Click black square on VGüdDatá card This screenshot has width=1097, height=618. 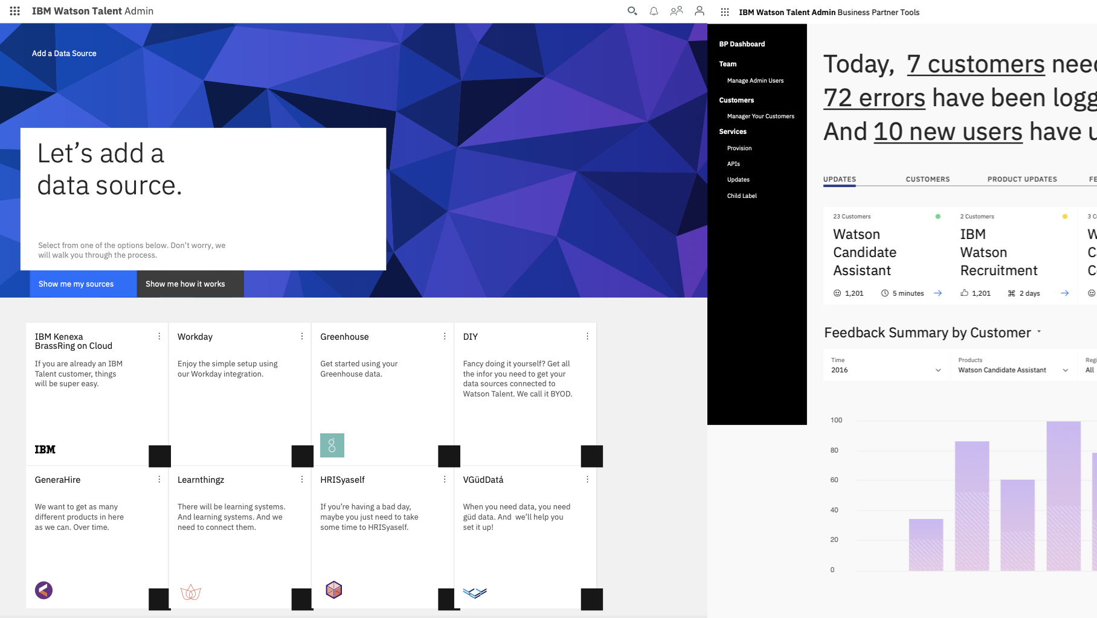point(592,599)
